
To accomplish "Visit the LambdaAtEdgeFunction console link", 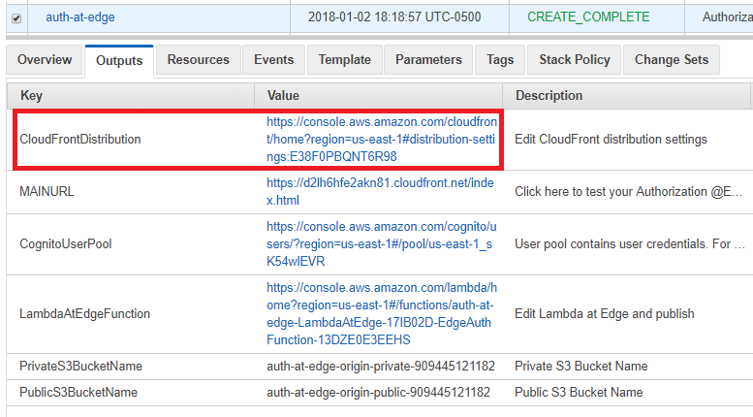I will point(381,313).
